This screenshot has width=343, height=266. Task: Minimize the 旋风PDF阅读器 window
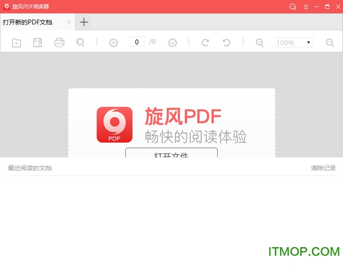pyautogui.click(x=317, y=7)
